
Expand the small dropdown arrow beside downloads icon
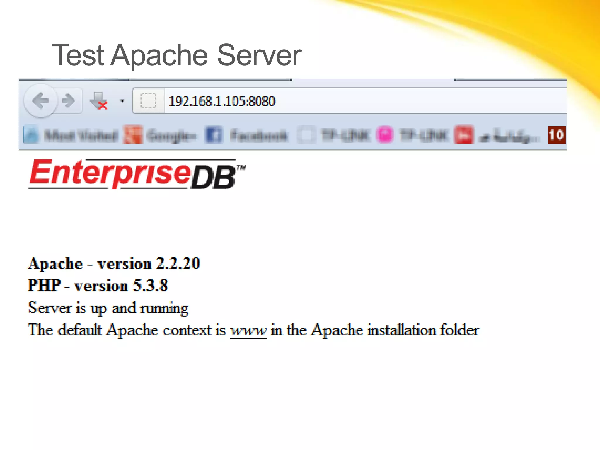coord(122,101)
